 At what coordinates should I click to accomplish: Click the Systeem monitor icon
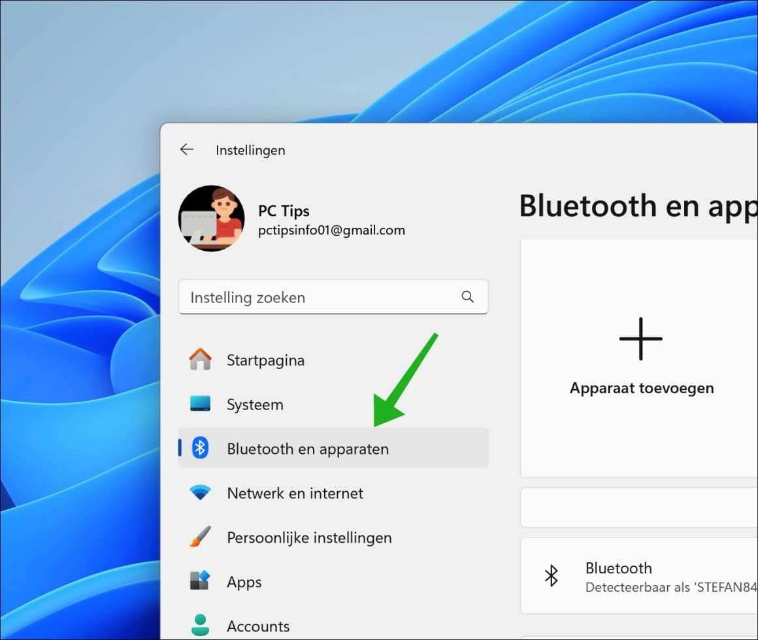(x=200, y=404)
